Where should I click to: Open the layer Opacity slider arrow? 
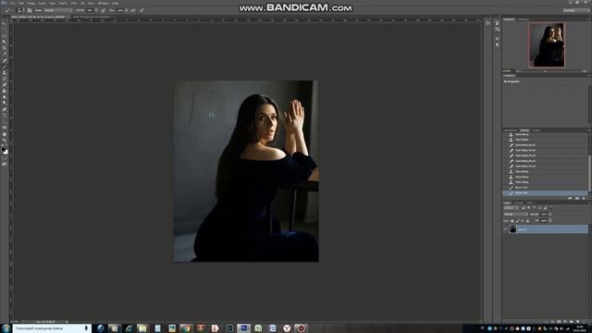pos(550,215)
